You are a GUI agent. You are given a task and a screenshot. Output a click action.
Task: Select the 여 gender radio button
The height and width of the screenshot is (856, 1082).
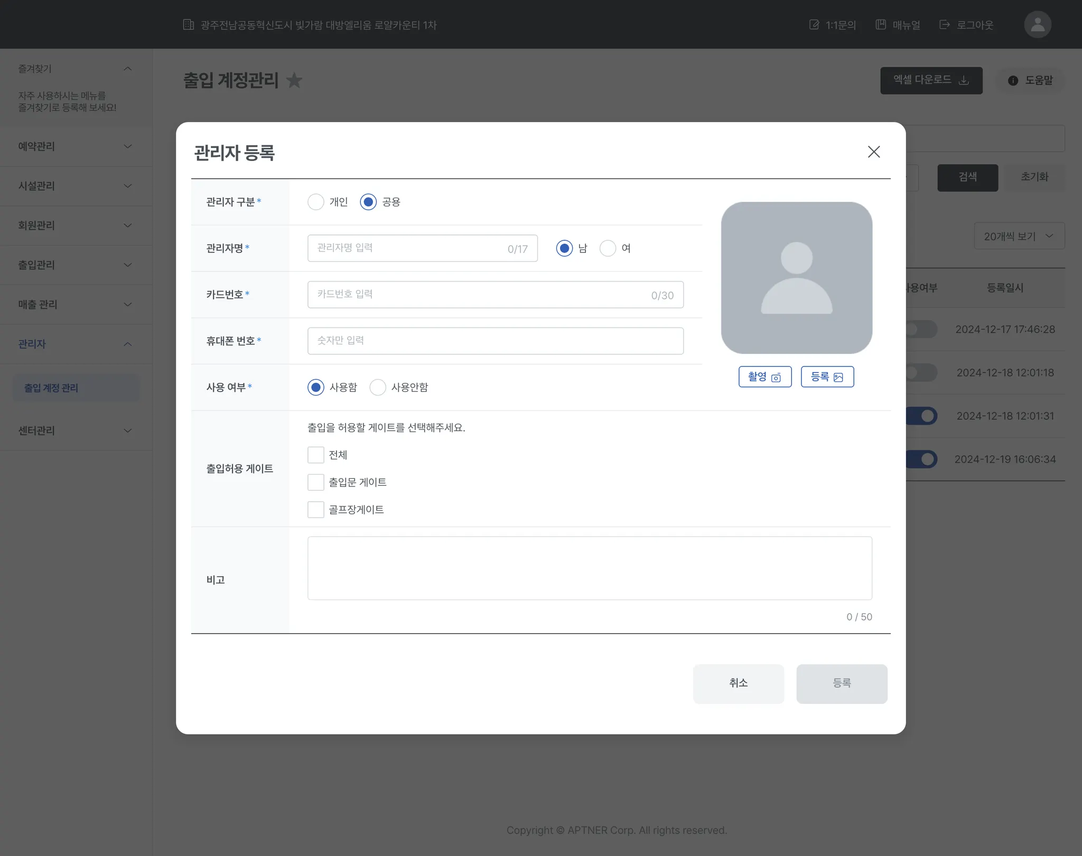608,248
